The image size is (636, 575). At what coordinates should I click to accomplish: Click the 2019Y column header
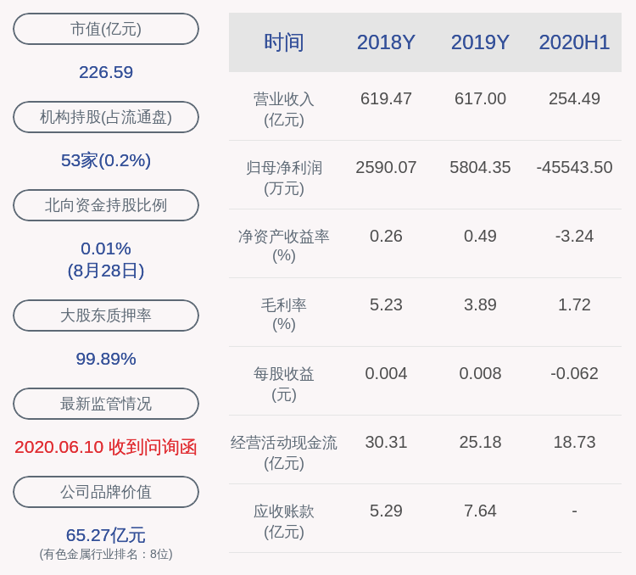tap(480, 42)
